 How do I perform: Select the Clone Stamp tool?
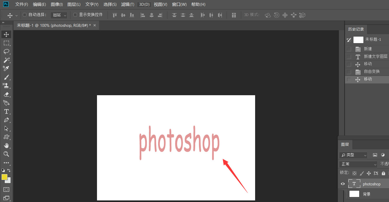[x=6, y=86]
